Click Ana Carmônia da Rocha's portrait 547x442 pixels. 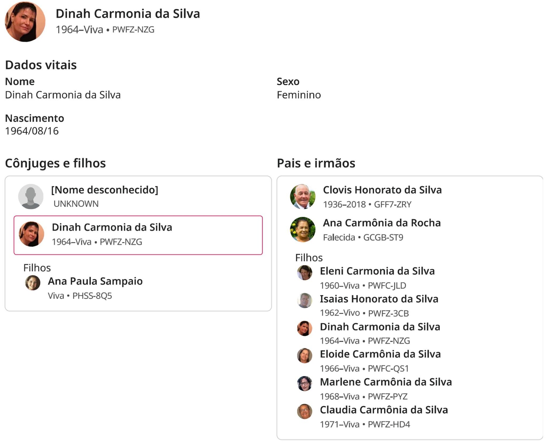[x=302, y=229]
